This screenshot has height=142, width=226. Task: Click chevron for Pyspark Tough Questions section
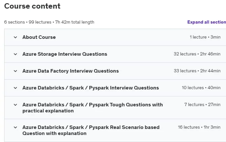tap(15, 105)
